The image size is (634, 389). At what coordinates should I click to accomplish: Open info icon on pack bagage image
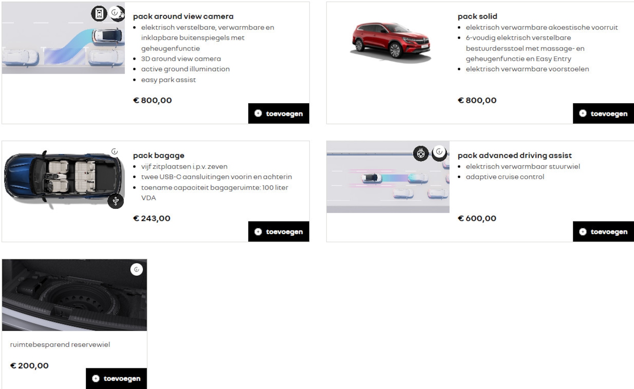[115, 151]
